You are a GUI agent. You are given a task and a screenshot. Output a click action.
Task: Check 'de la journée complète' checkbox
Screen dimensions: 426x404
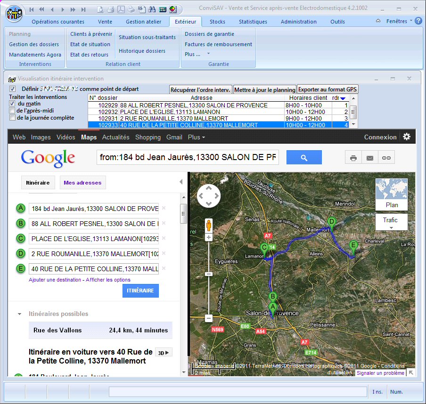click(x=12, y=118)
